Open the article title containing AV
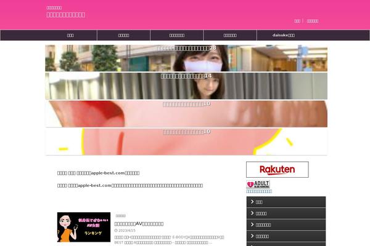Screen dimensions: 370x246 point(139,224)
